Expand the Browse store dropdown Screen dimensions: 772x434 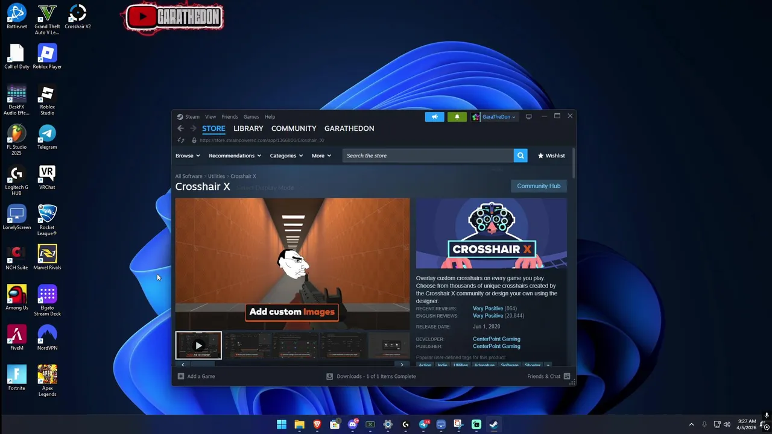click(x=188, y=156)
